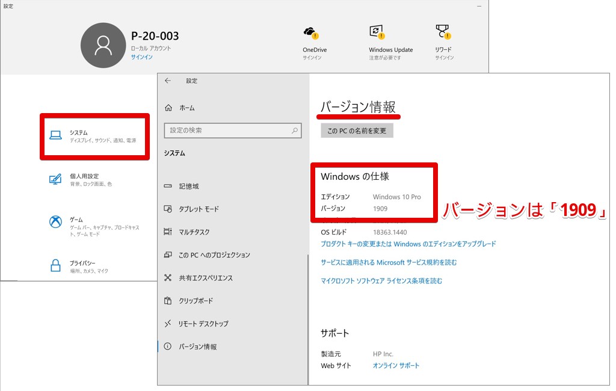
Task: Click the リモート デスクトップ icon
Action: (168, 324)
